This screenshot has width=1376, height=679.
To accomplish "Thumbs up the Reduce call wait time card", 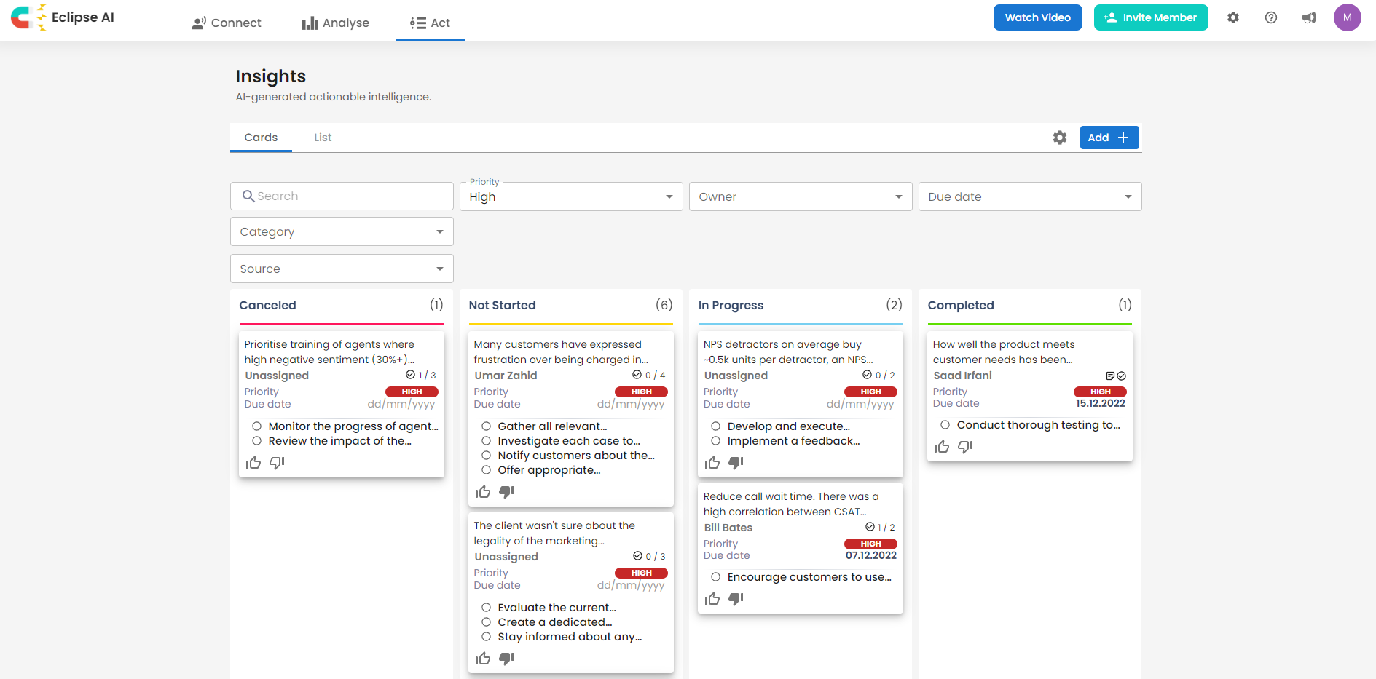I will click(712, 599).
